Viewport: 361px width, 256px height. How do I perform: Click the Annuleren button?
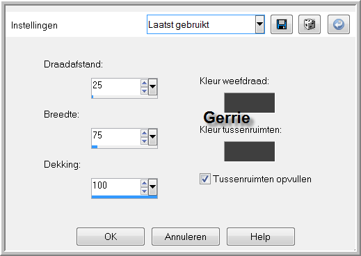(186, 237)
